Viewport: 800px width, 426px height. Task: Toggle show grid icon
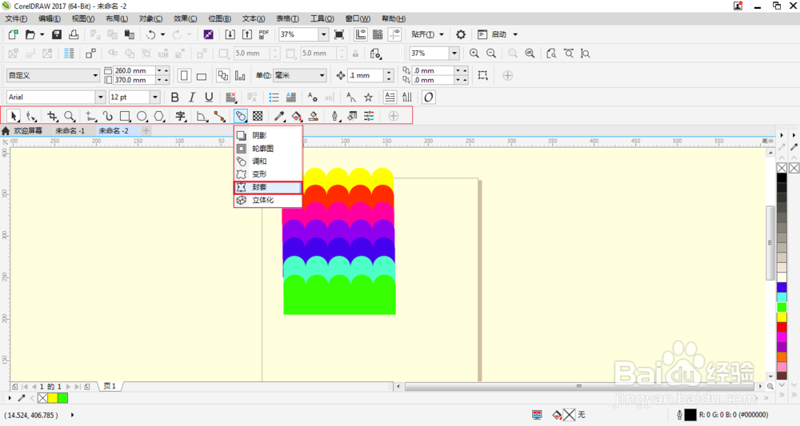[378, 34]
